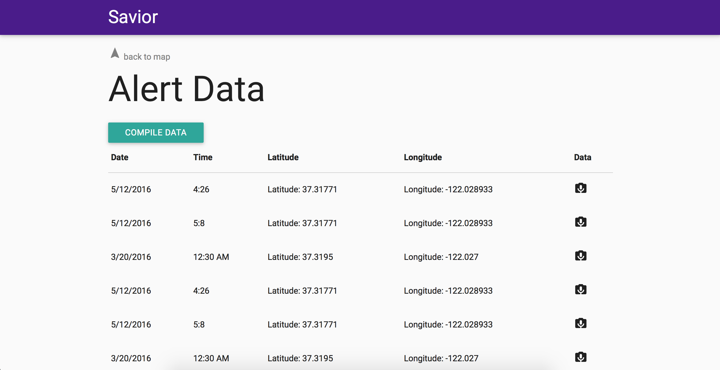Click the Time column header
Viewport: 720px width, 370px height.
(x=203, y=157)
